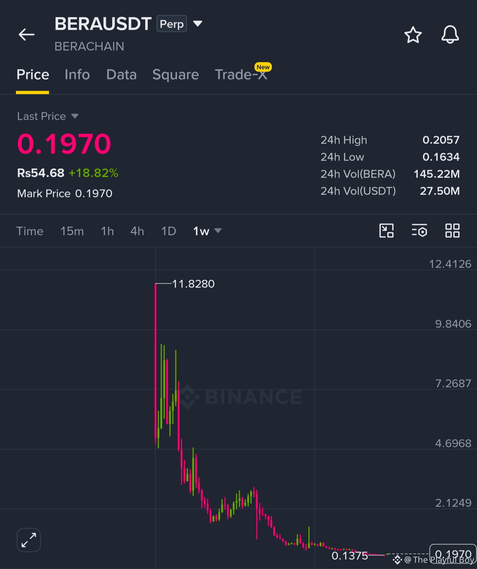Open the BERAUSDT pair selector arrow
Viewport: 477px width, 569px height.
197,24
